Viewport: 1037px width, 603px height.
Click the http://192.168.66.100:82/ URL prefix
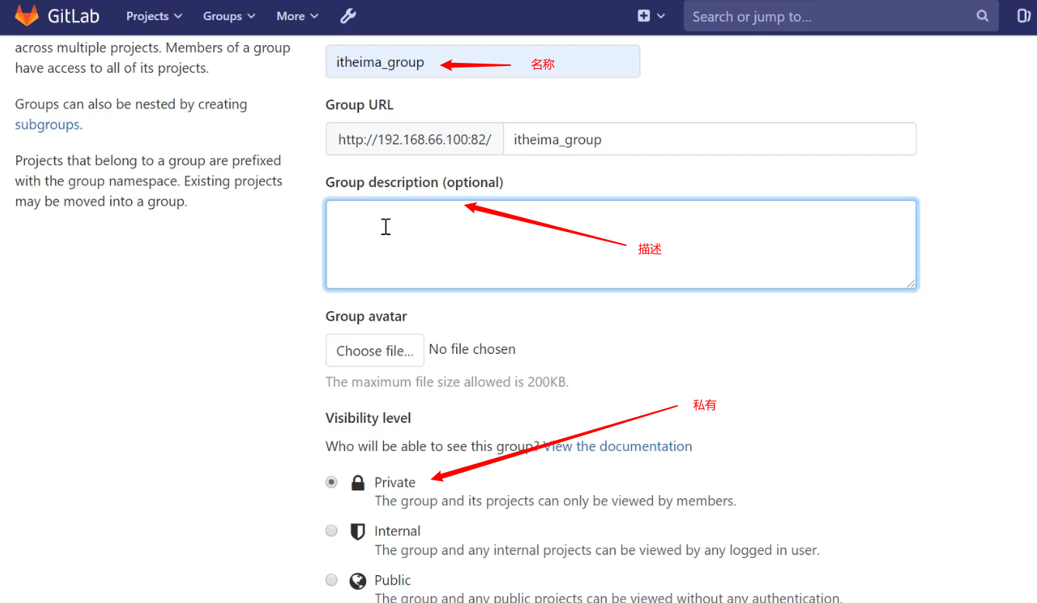click(415, 140)
